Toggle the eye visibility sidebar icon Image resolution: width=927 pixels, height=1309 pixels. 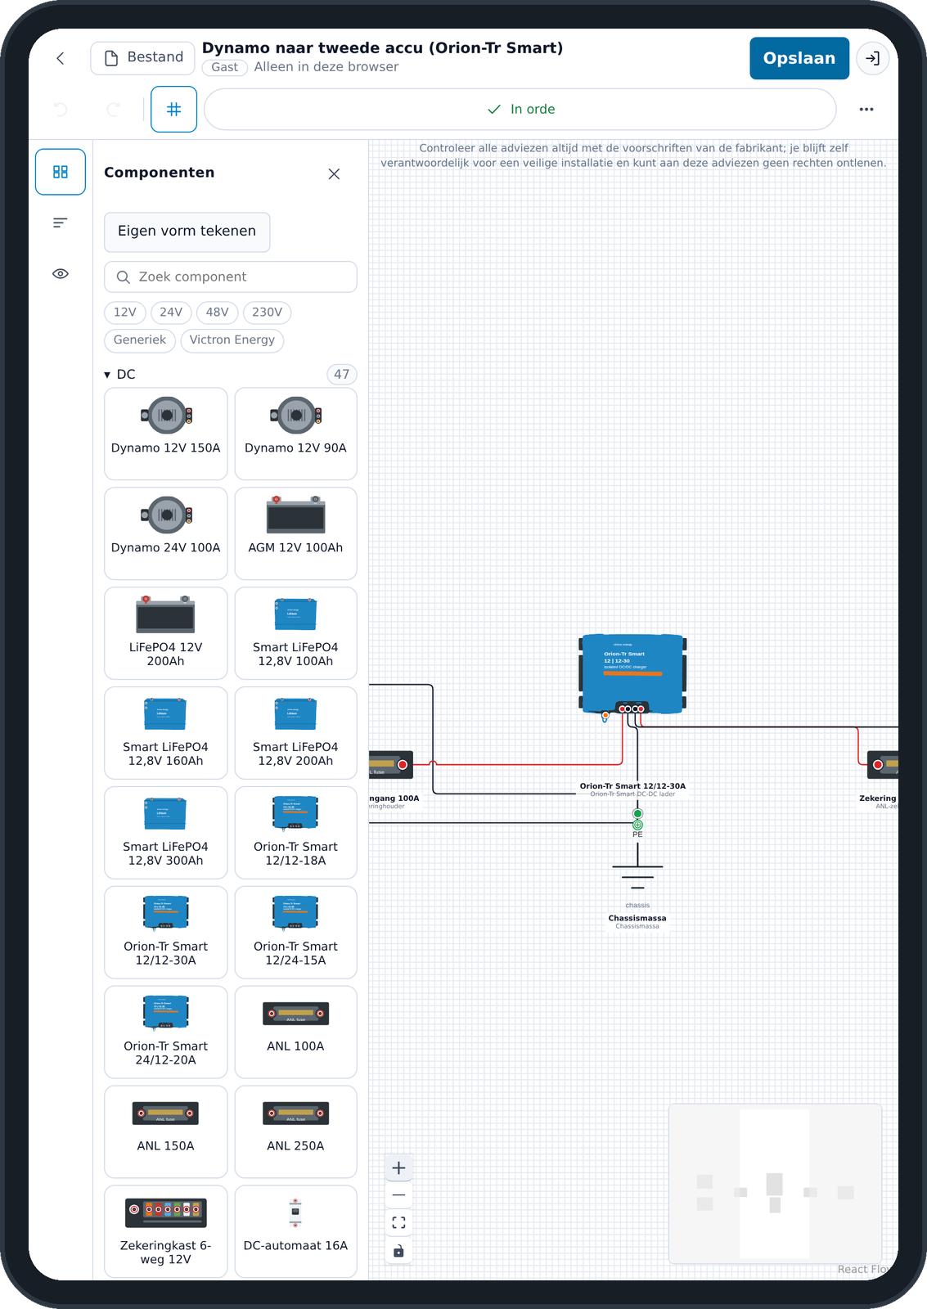(61, 273)
